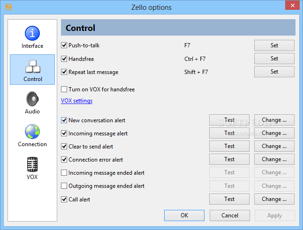Click the Control section heading

[x=80, y=28]
